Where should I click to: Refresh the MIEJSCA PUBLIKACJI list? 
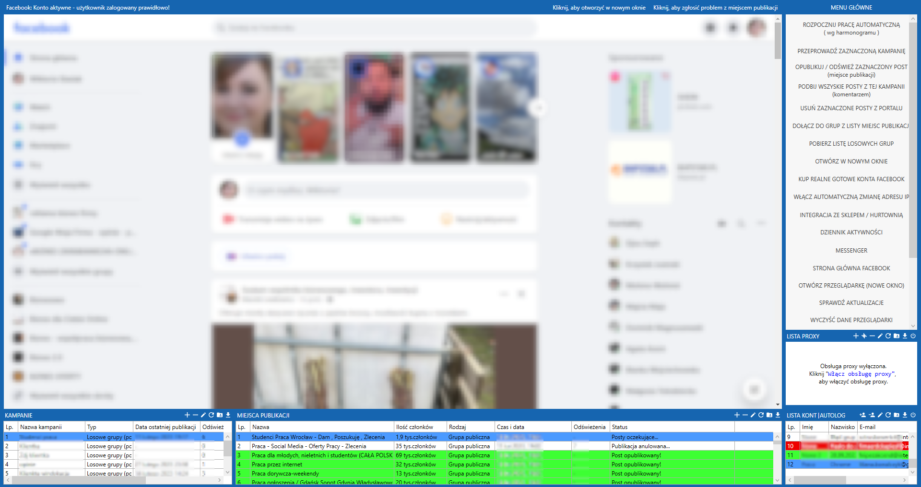[x=761, y=415]
